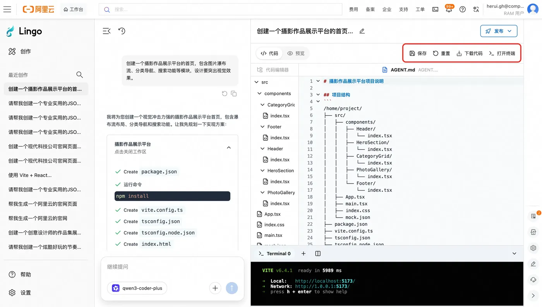542x307 pixels.
Task: Collapse the HeroSection folder
Action: [263, 170]
